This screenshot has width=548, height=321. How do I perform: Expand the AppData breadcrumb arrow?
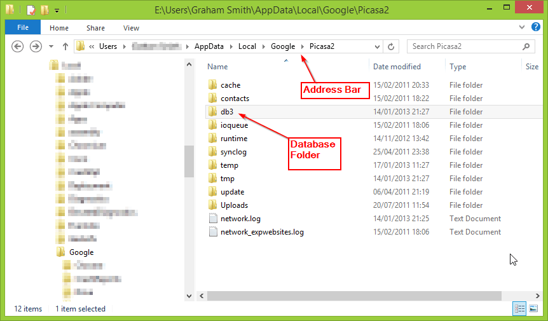pyautogui.click(x=231, y=46)
